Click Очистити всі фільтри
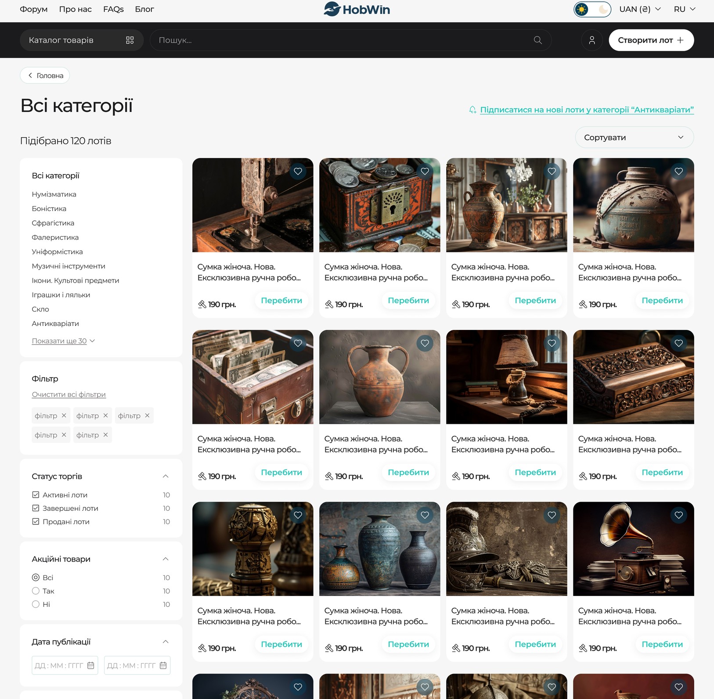Screen dimensions: 714x699 coord(69,394)
